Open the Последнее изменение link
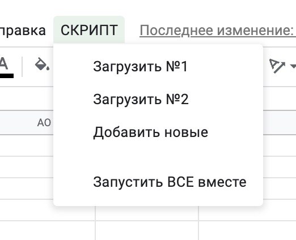Screen dimensions: 296x240 coord(218,31)
